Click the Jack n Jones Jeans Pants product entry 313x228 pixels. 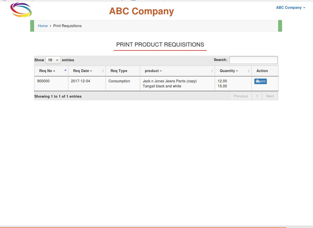point(170,81)
